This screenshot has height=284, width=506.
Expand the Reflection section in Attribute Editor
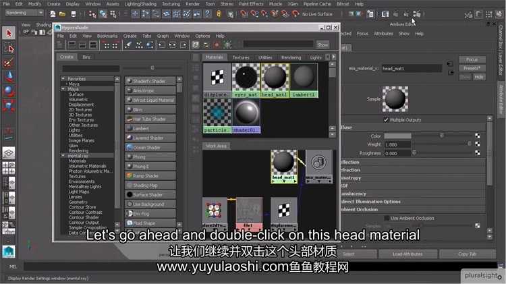[413, 162]
